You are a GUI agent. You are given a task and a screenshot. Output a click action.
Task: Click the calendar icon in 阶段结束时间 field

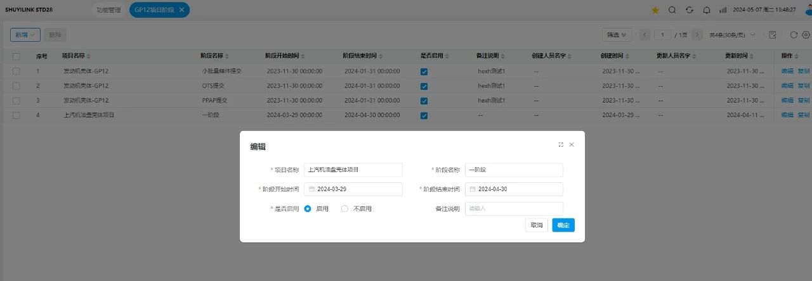click(472, 189)
